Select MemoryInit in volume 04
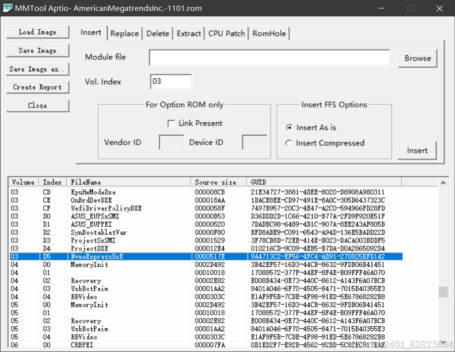The height and width of the screenshot is (352, 455). click(x=206, y=264)
